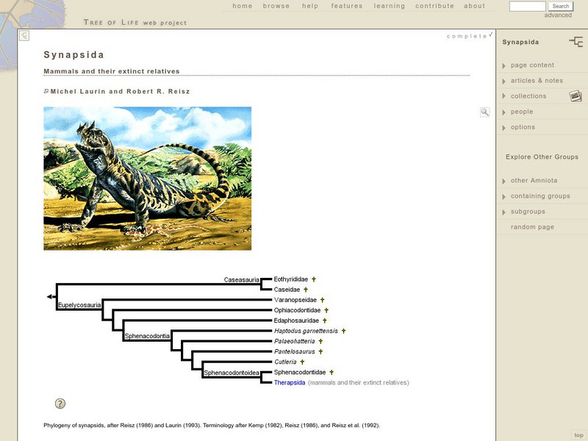Click the Synapsida tree structure icon in sidebar
Viewport: 588px width, 441px height.
[576, 42]
